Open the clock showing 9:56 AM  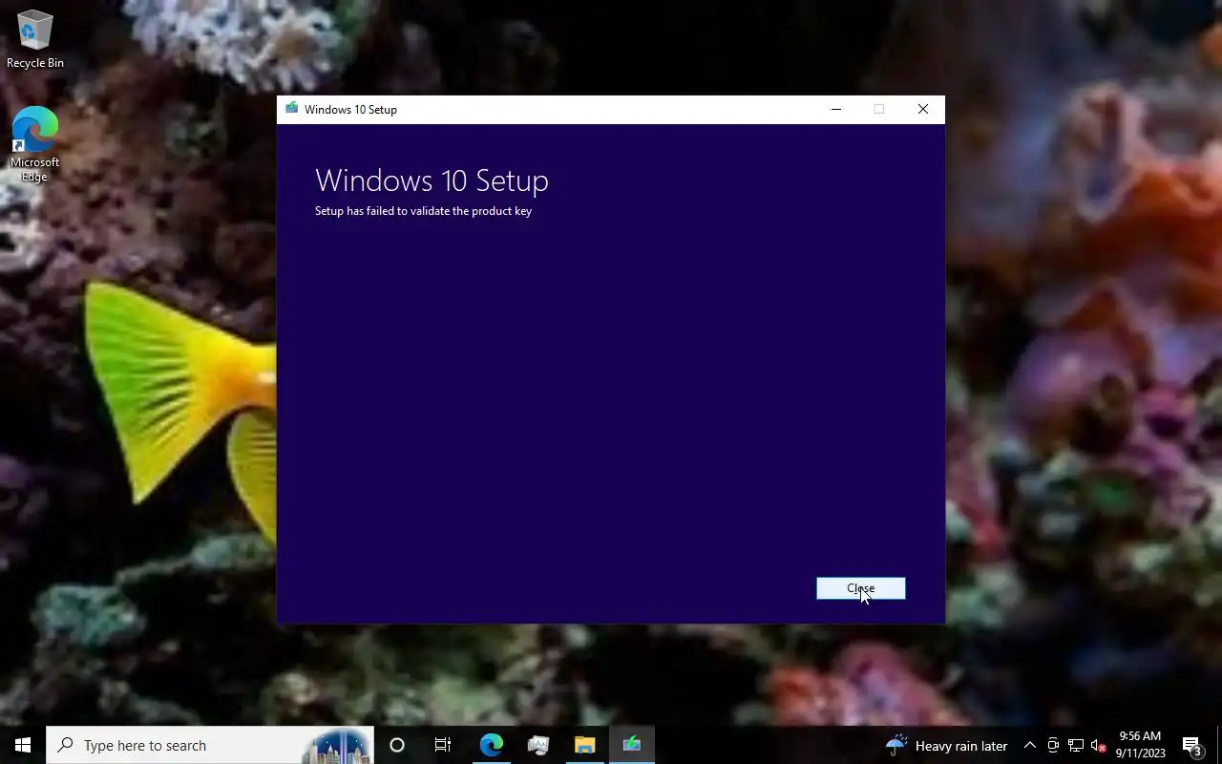click(x=1140, y=745)
